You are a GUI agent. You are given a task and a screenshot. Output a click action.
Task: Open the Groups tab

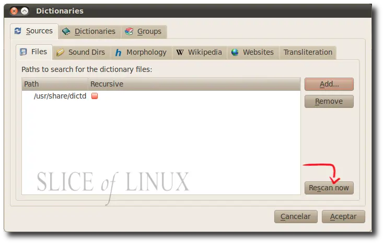(144, 31)
